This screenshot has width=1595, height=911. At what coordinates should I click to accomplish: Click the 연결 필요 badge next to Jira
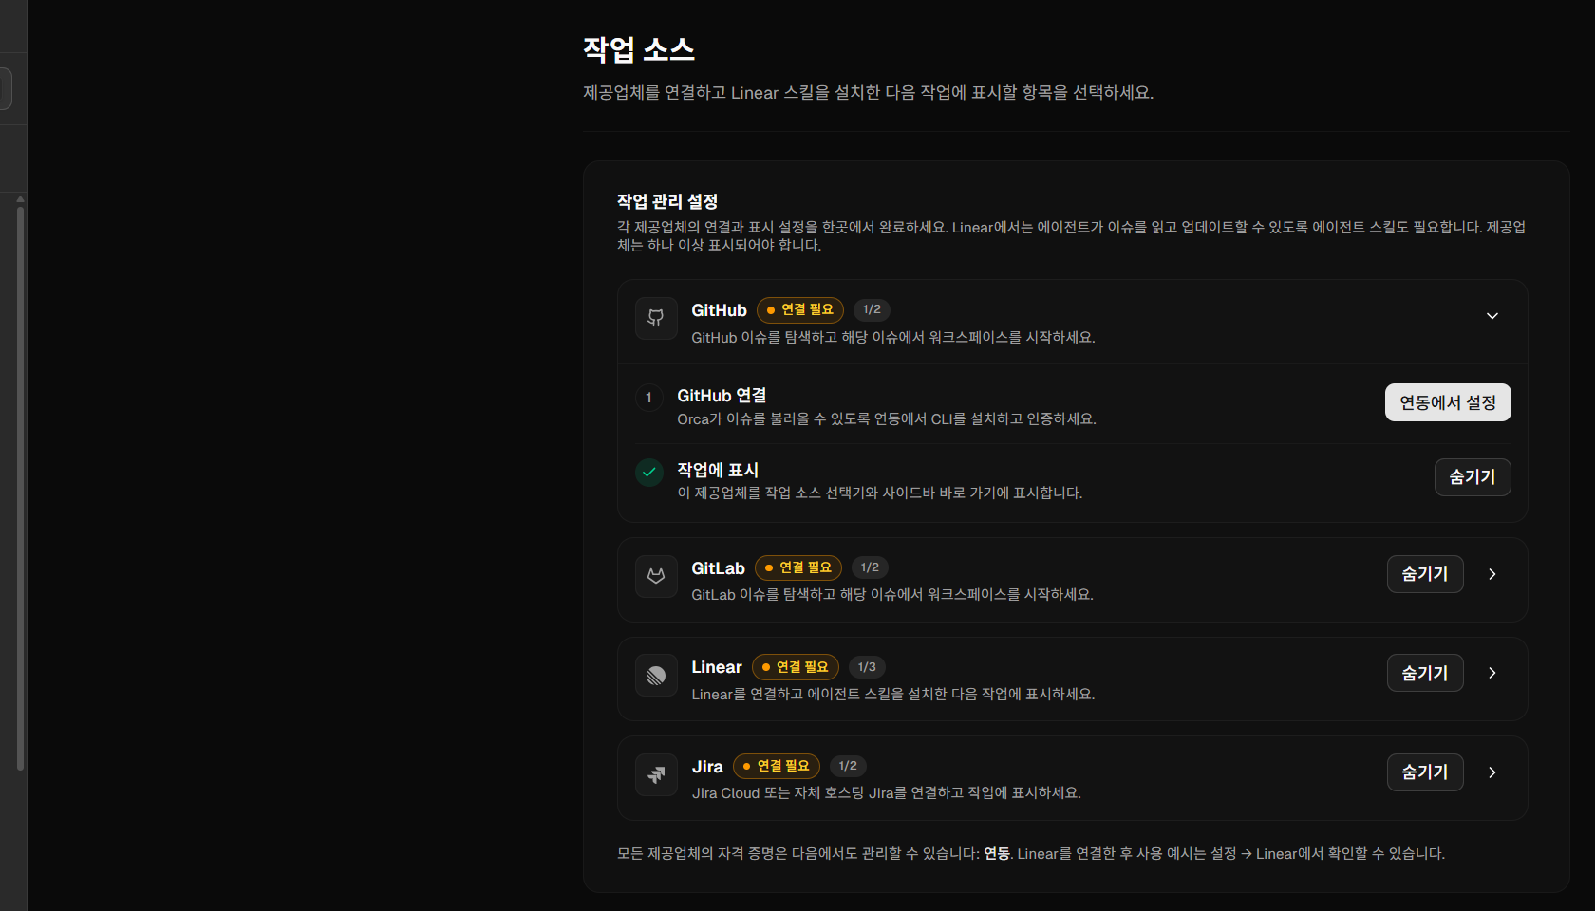pyautogui.click(x=777, y=766)
